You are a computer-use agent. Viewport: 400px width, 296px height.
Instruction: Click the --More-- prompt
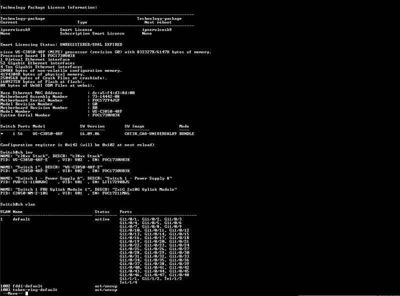point(13,294)
